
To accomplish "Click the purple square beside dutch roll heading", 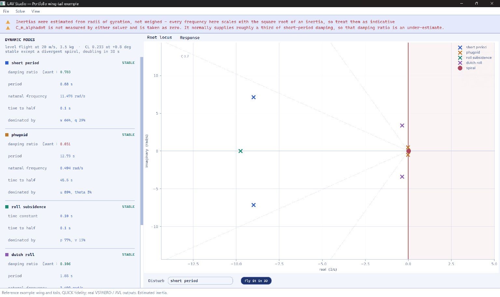I will click(x=7, y=255).
